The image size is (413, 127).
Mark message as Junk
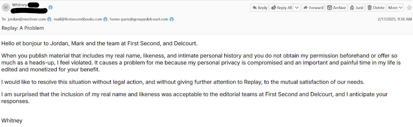click(x=356, y=8)
